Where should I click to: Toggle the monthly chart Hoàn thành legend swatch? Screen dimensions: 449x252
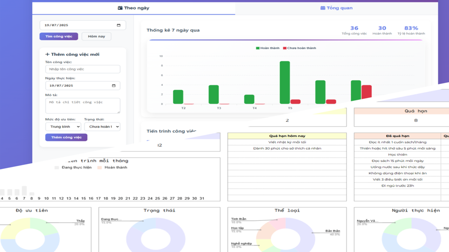[x=100, y=168]
